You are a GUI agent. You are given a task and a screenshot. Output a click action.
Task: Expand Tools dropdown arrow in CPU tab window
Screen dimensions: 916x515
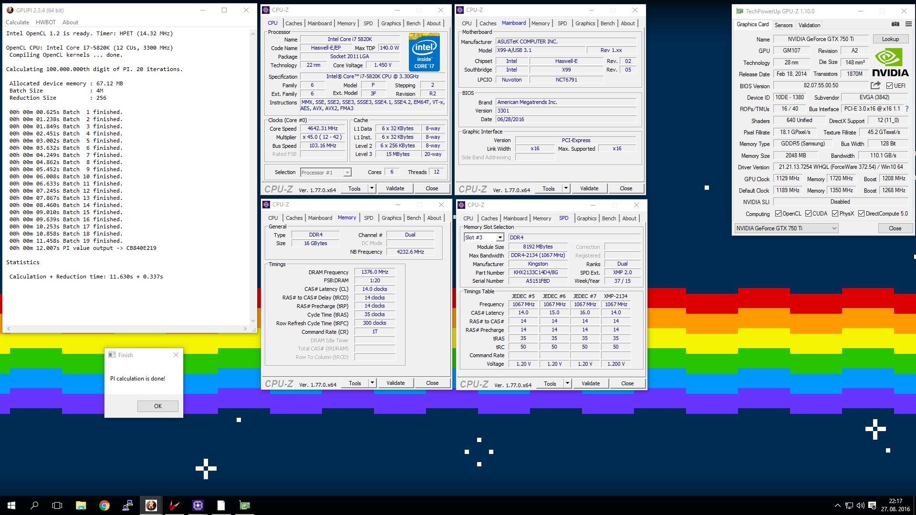(372, 188)
